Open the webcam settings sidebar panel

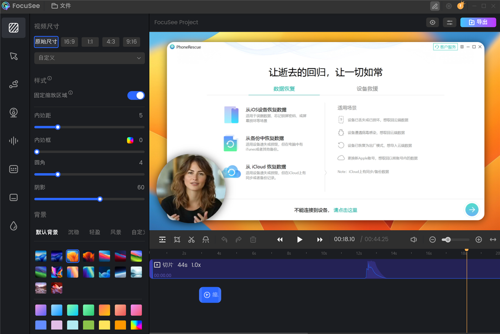14,113
